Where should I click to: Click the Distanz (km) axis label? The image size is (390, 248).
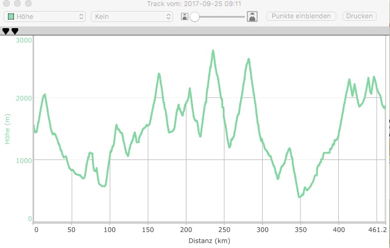pos(210,241)
